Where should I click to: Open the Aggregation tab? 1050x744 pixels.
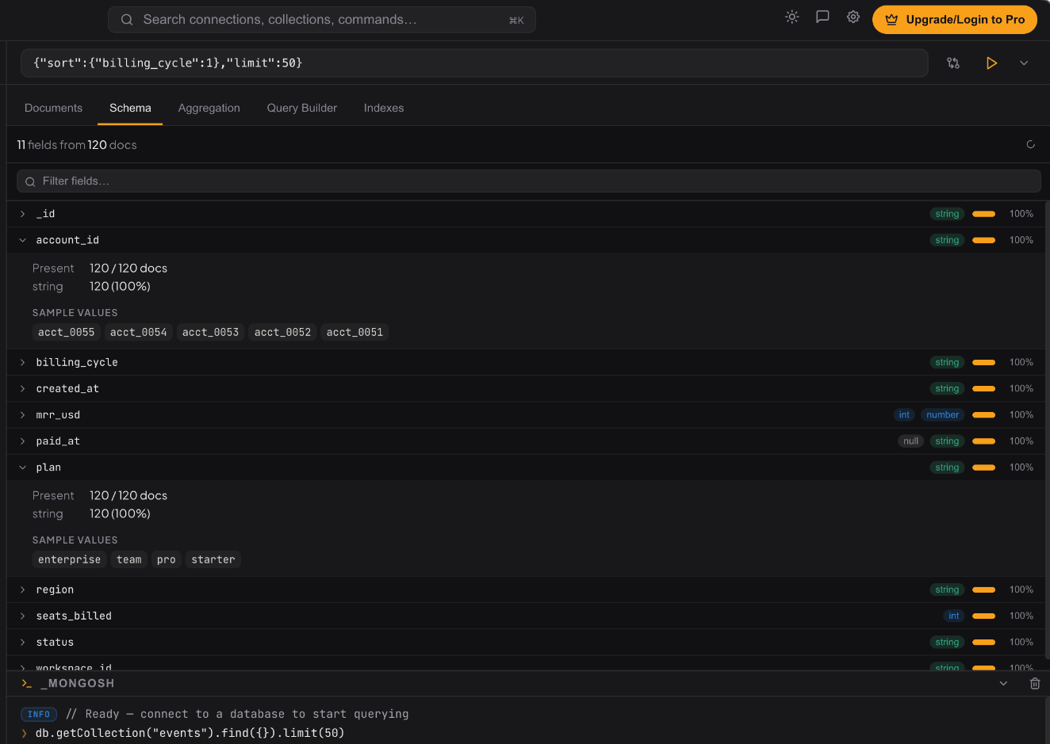coord(209,108)
